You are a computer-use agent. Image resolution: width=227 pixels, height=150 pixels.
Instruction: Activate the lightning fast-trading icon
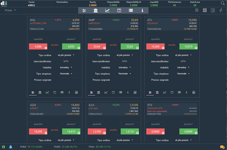(221, 10)
